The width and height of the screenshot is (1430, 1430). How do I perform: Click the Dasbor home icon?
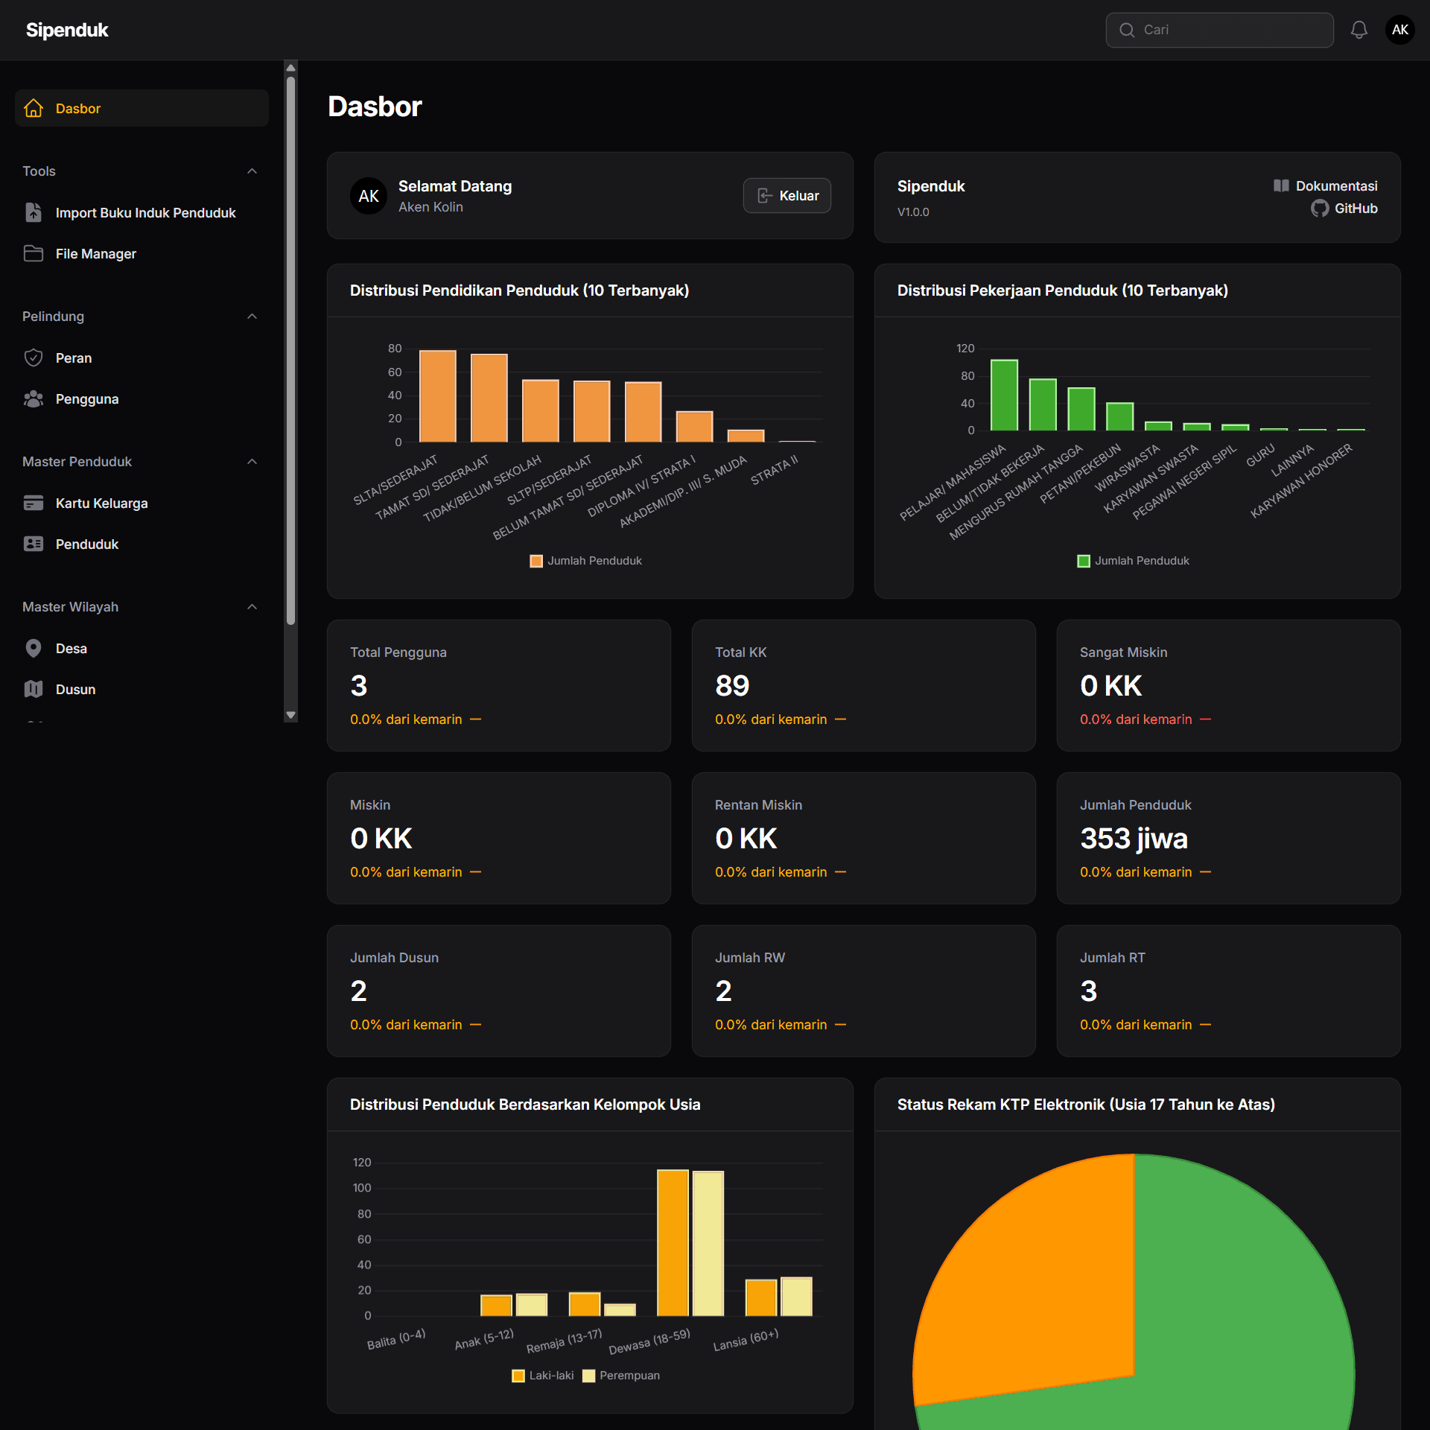tap(34, 108)
